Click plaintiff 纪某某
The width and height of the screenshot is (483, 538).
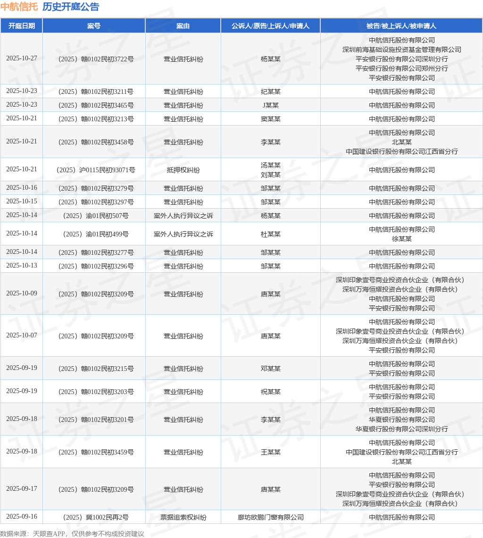tap(271, 92)
